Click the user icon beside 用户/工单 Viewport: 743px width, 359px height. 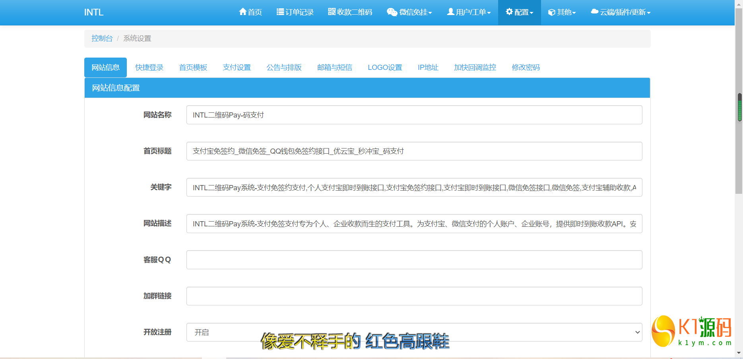(450, 12)
